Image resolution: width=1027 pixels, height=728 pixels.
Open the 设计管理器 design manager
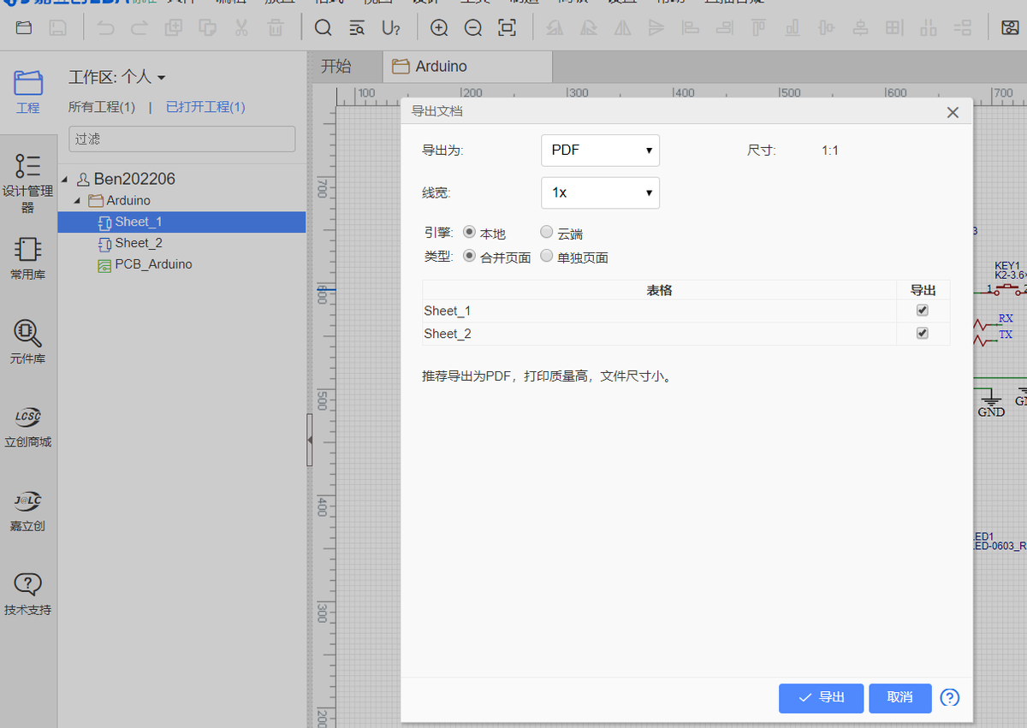tap(28, 183)
